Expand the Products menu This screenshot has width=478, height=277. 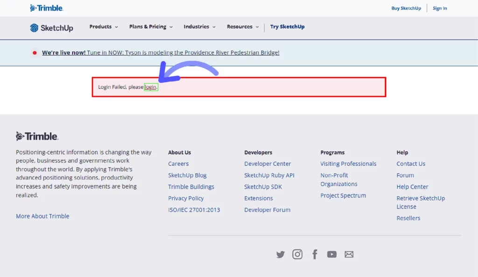click(x=103, y=27)
